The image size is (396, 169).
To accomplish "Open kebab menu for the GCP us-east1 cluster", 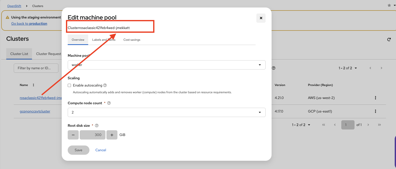I will pos(375,111).
